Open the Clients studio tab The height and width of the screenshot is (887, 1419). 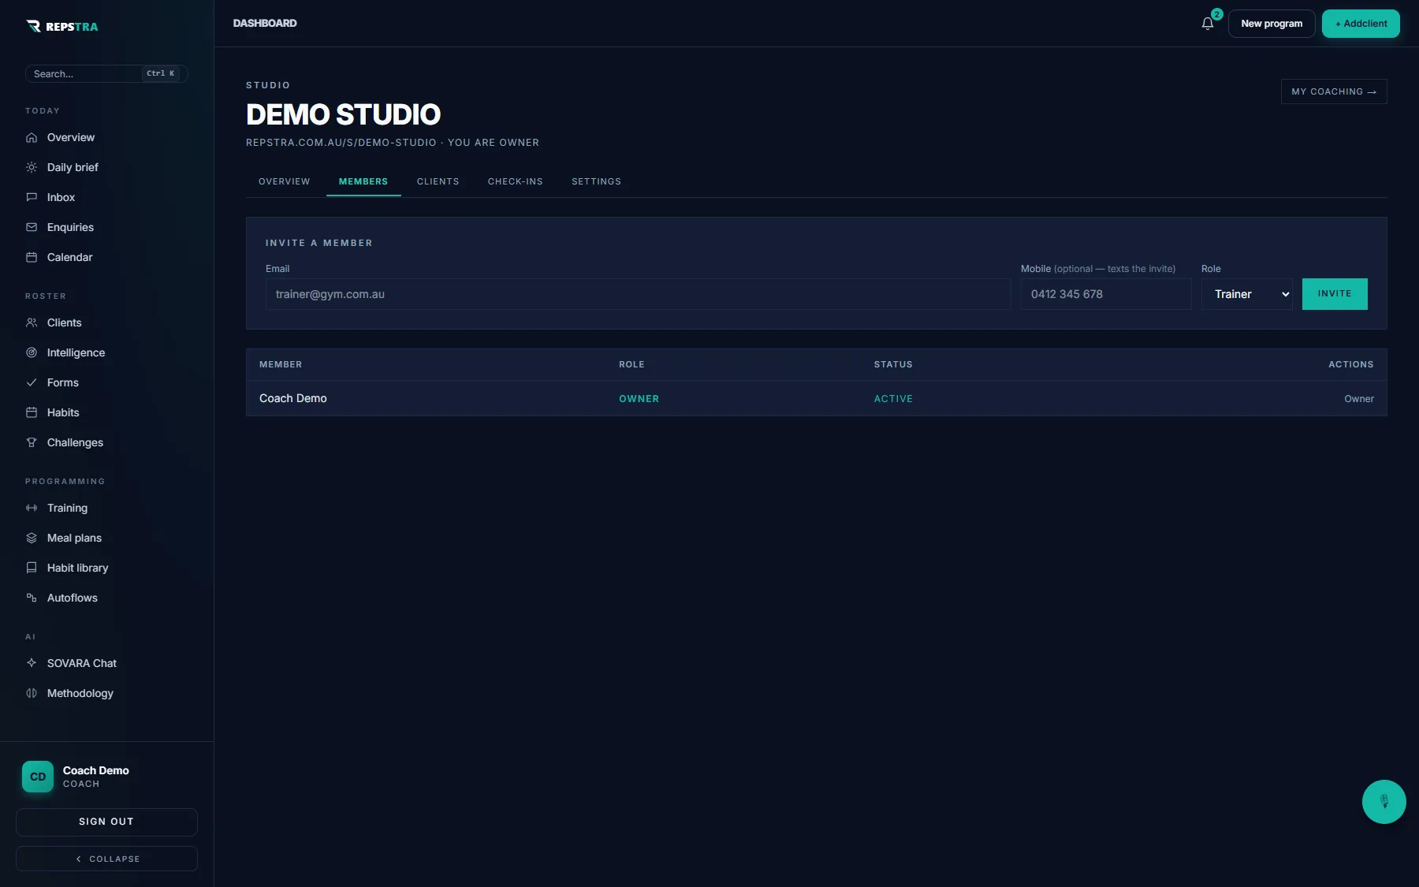tap(438, 181)
